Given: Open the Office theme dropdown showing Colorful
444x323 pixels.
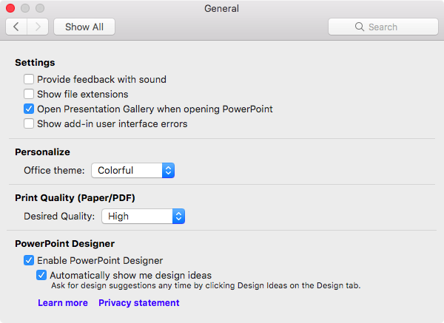Looking at the screenshot, I should coord(132,170).
